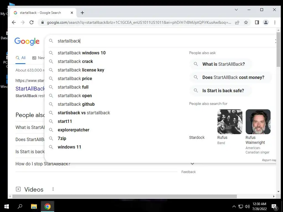Close the startallback Google Search tab
Viewport: 283px width, 212px height.
pos(72,13)
